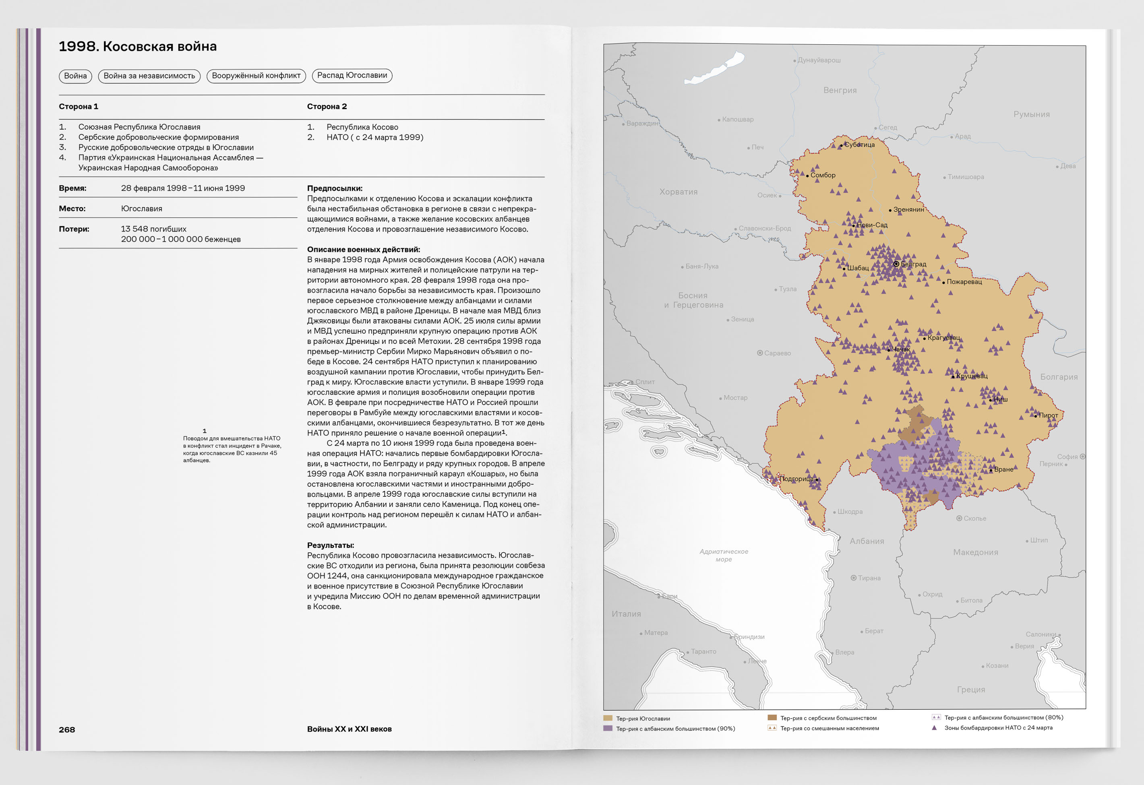Click the Tirana capital circle marker
Viewport: 1144px width, 785px height.
pyautogui.click(x=854, y=578)
